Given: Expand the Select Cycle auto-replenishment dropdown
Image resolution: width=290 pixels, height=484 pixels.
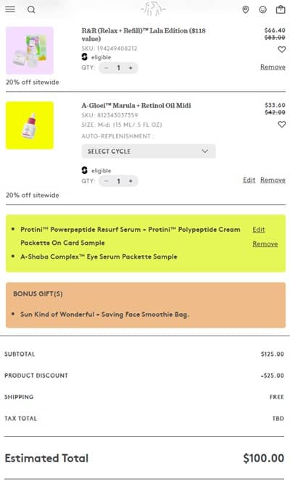Looking at the screenshot, I should click(149, 151).
